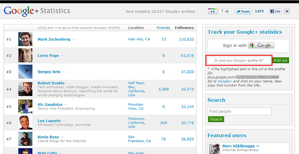299x154 pixels.
Task: Click Sergey Brin's airplane profile photo
Action: click(25, 72)
